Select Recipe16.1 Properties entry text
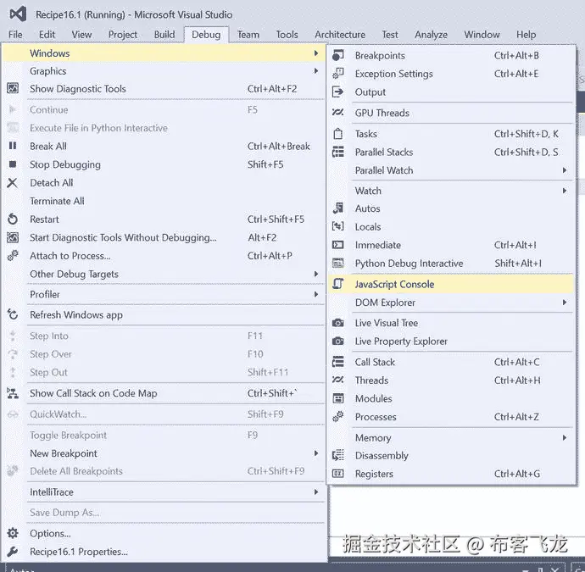 pos(79,552)
